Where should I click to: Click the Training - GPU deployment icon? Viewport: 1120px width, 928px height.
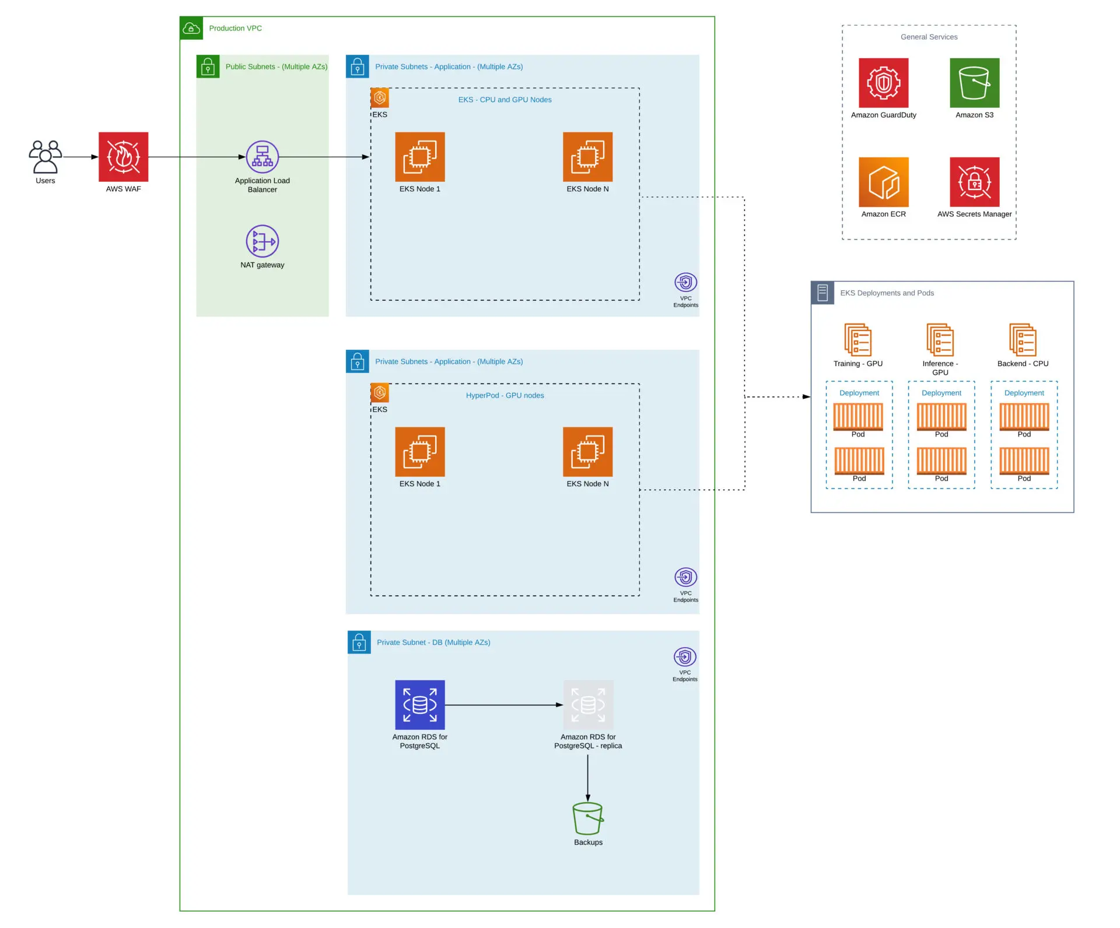tap(858, 340)
